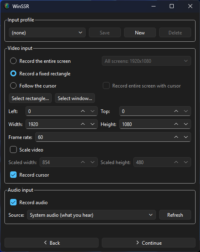Image resolution: width=200 pixels, height=252 pixels.
Task: Open the All screens: 1920x1080 dropdown
Action: click(x=146, y=61)
